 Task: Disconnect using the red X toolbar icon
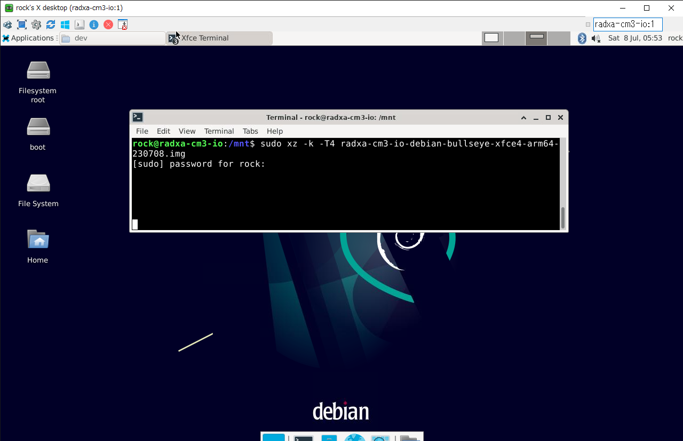[108, 24]
